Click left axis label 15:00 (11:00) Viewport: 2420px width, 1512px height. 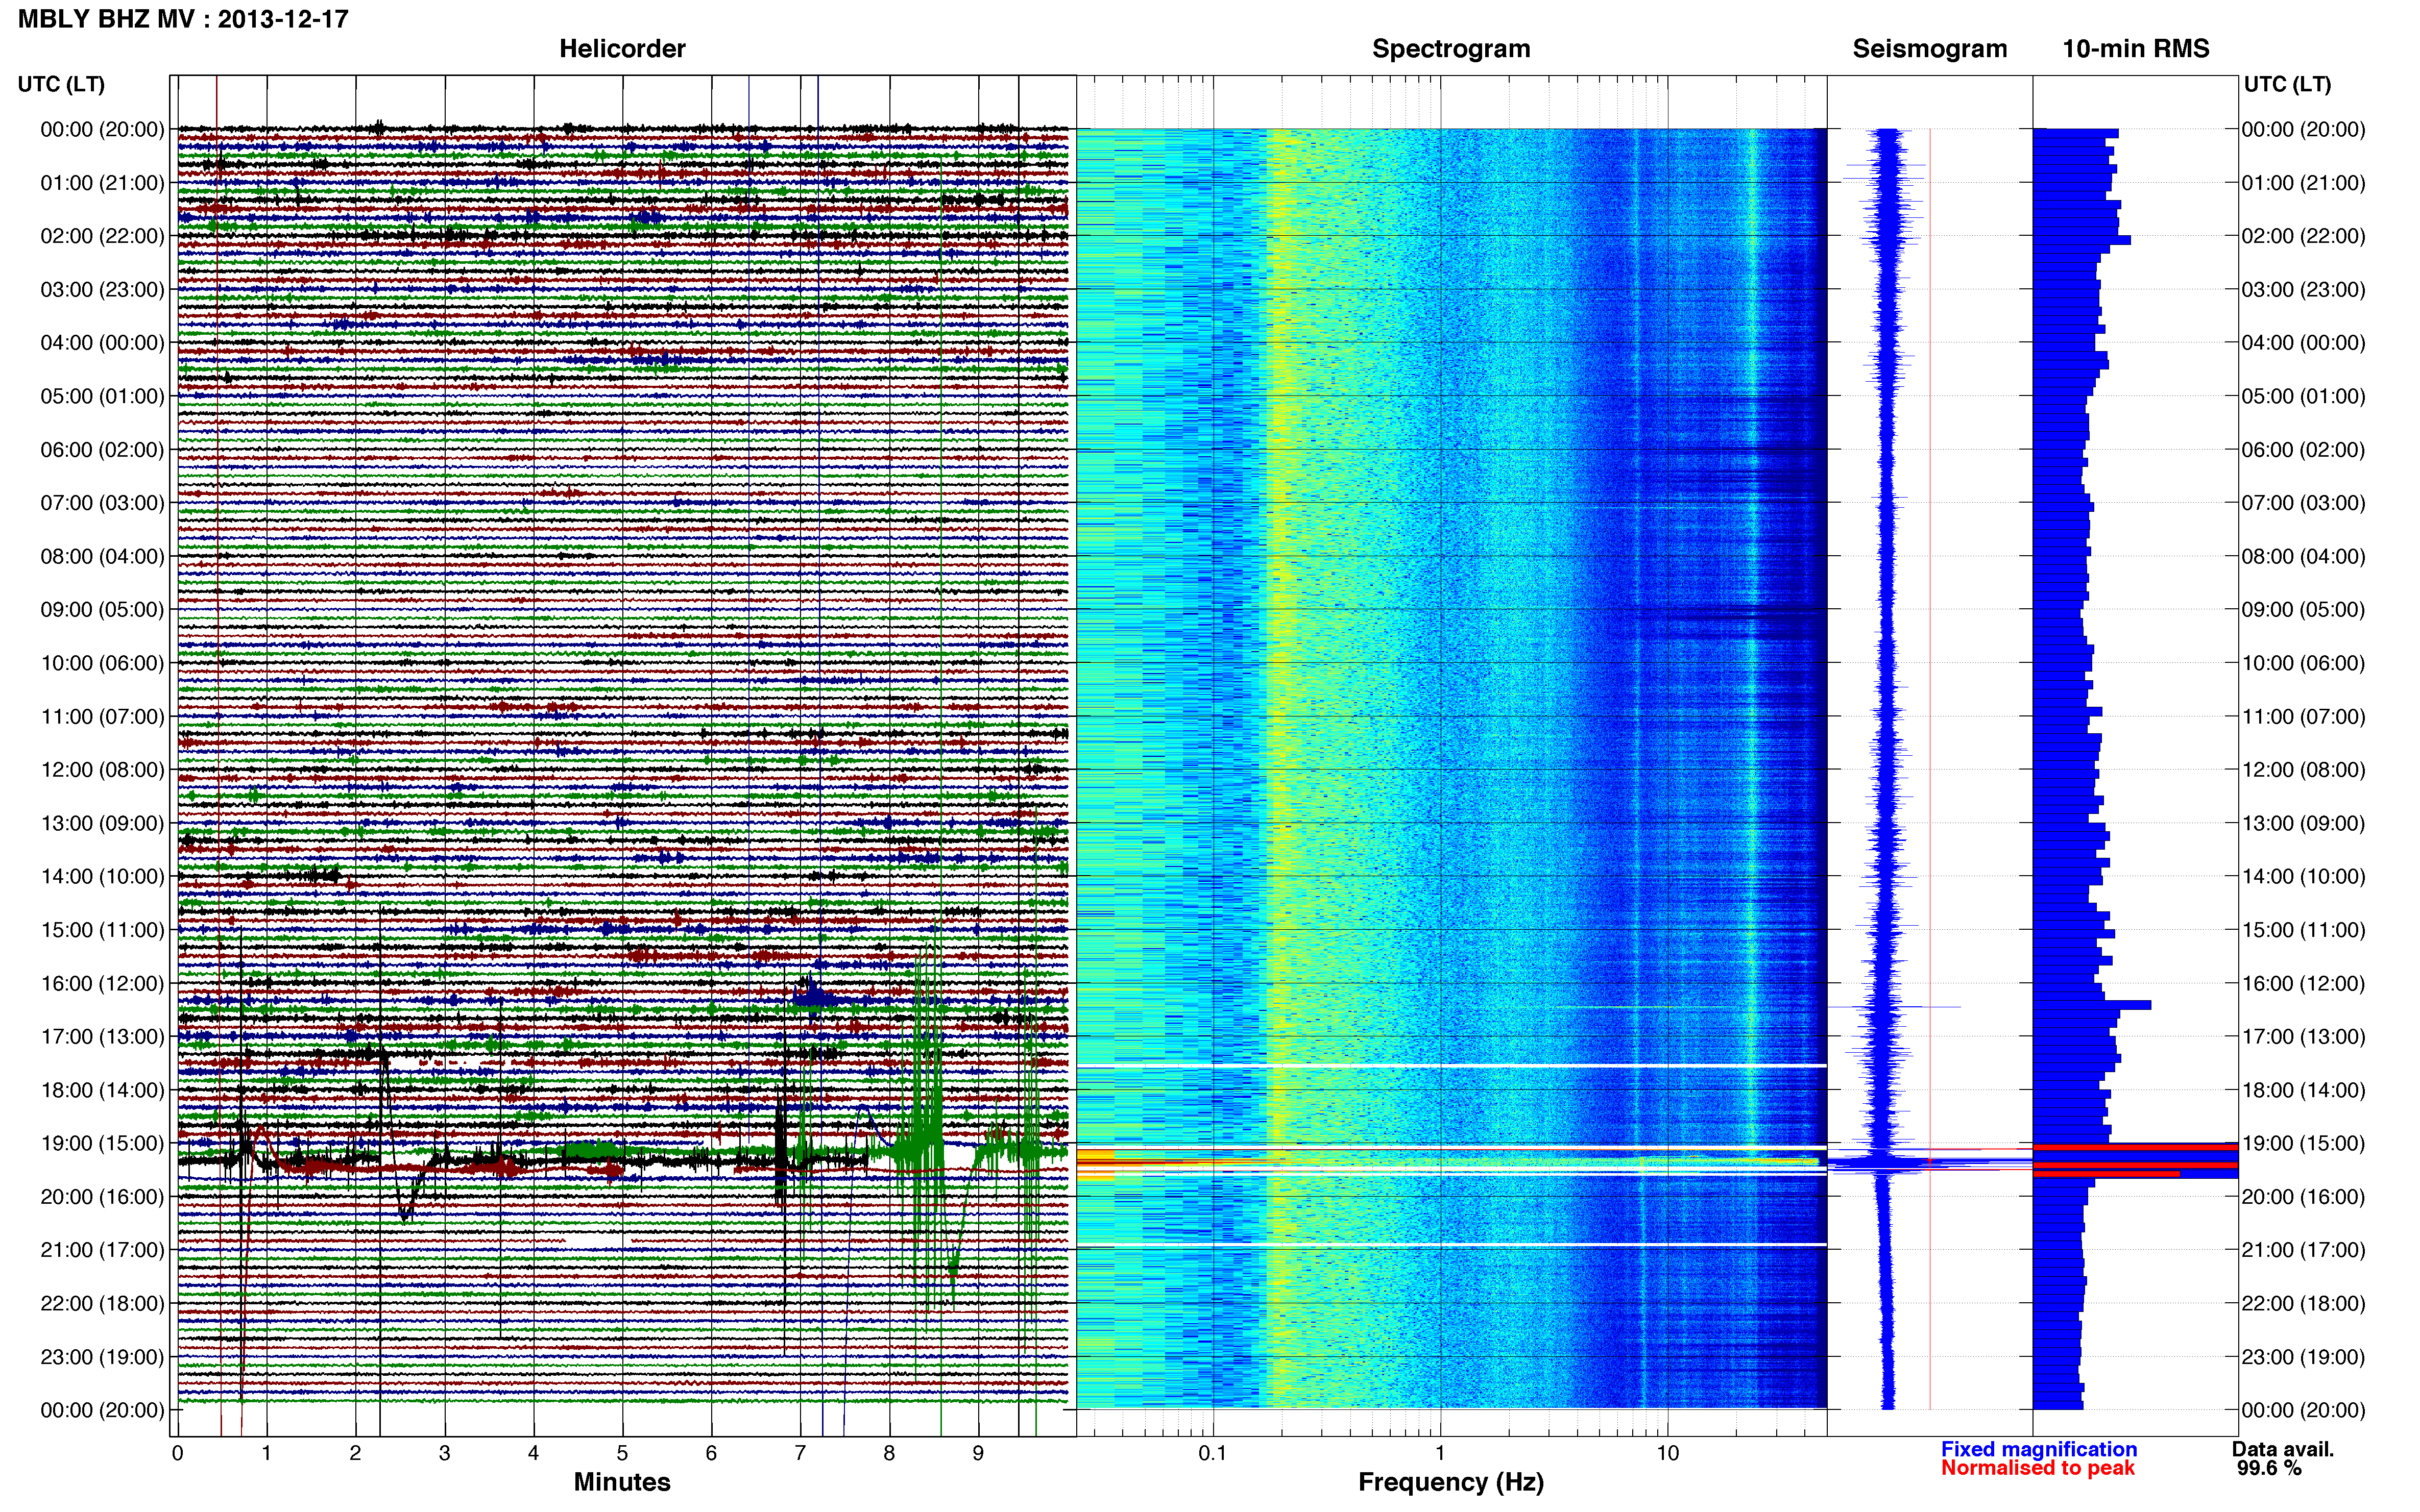[x=102, y=930]
